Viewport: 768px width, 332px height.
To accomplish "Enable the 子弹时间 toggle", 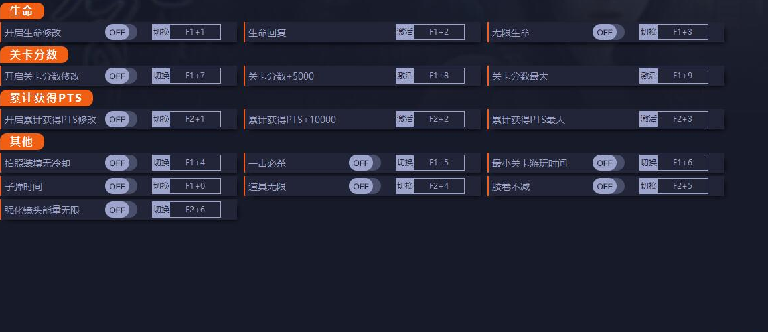I will (121, 186).
